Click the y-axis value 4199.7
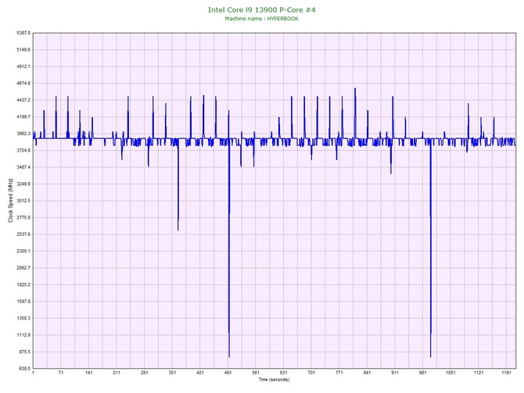 23,117
